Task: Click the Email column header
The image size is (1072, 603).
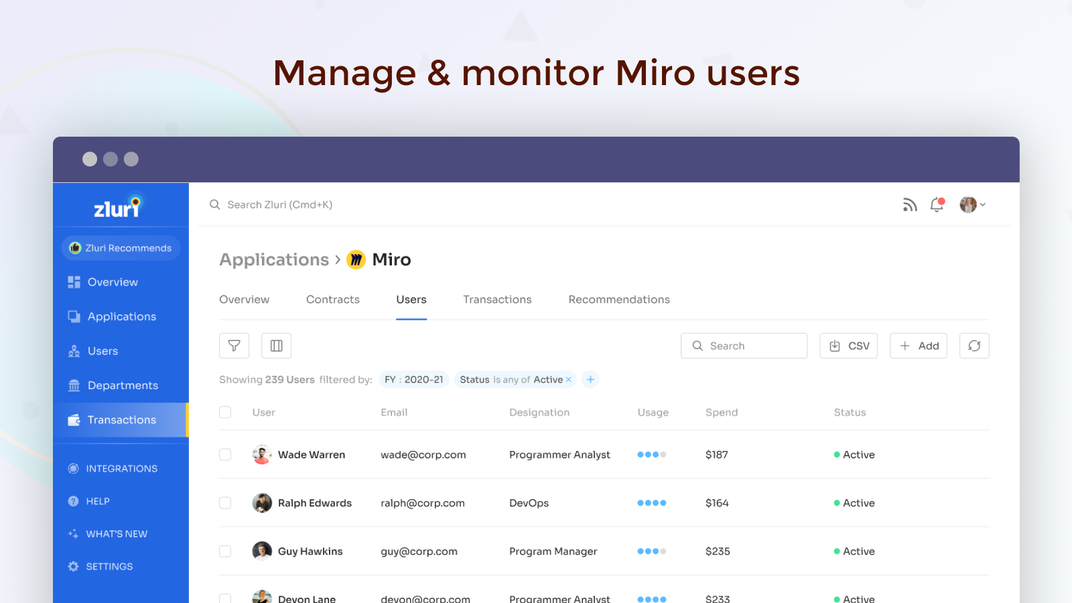Action: pyautogui.click(x=394, y=412)
